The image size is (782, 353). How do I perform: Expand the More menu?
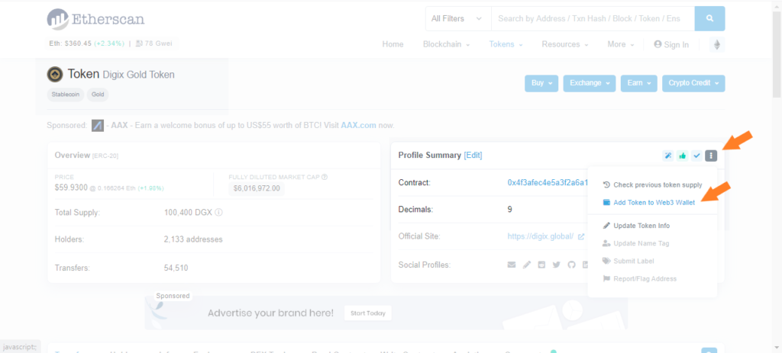(x=621, y=44)
